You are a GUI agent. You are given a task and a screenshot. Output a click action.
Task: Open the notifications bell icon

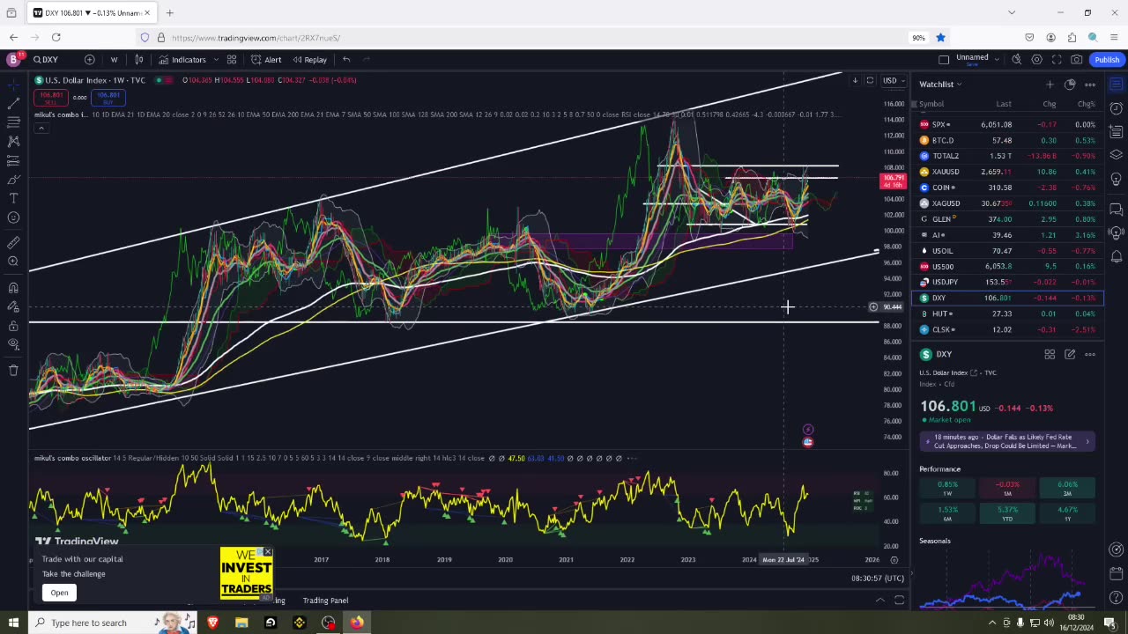[1116, 256]
